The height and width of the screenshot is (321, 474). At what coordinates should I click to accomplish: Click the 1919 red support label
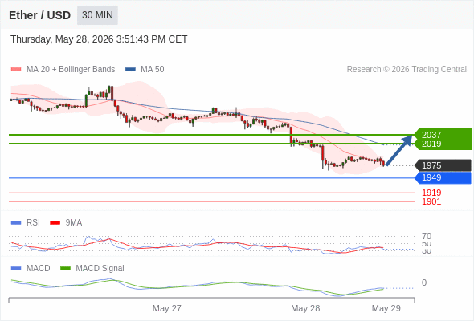tap(431, 193)
